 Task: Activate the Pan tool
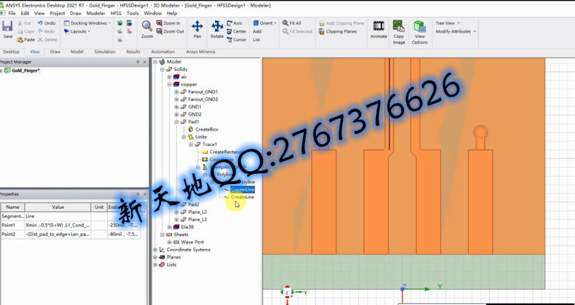point(197,29)
